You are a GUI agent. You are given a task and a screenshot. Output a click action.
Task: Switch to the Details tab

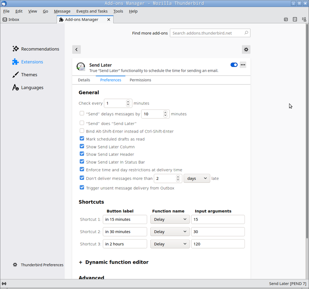click(x=84, y=80)
